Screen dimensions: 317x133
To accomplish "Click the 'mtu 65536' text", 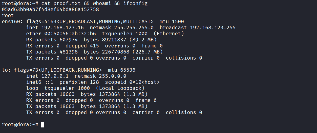I will (122, 70).
